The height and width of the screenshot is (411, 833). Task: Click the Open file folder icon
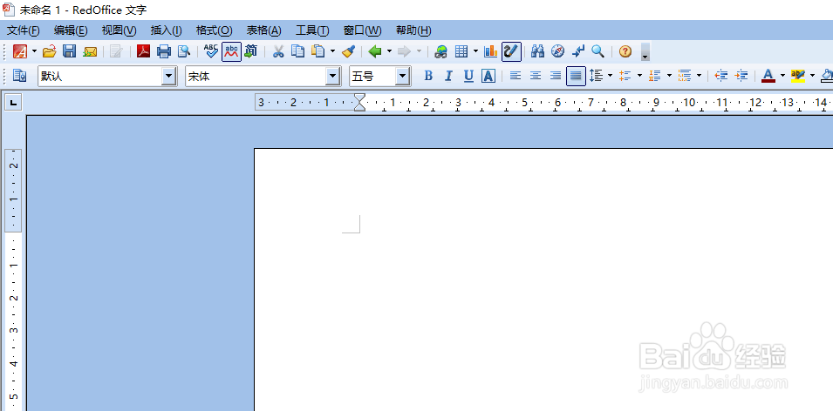pyautogui.click(x=50, y=51)
